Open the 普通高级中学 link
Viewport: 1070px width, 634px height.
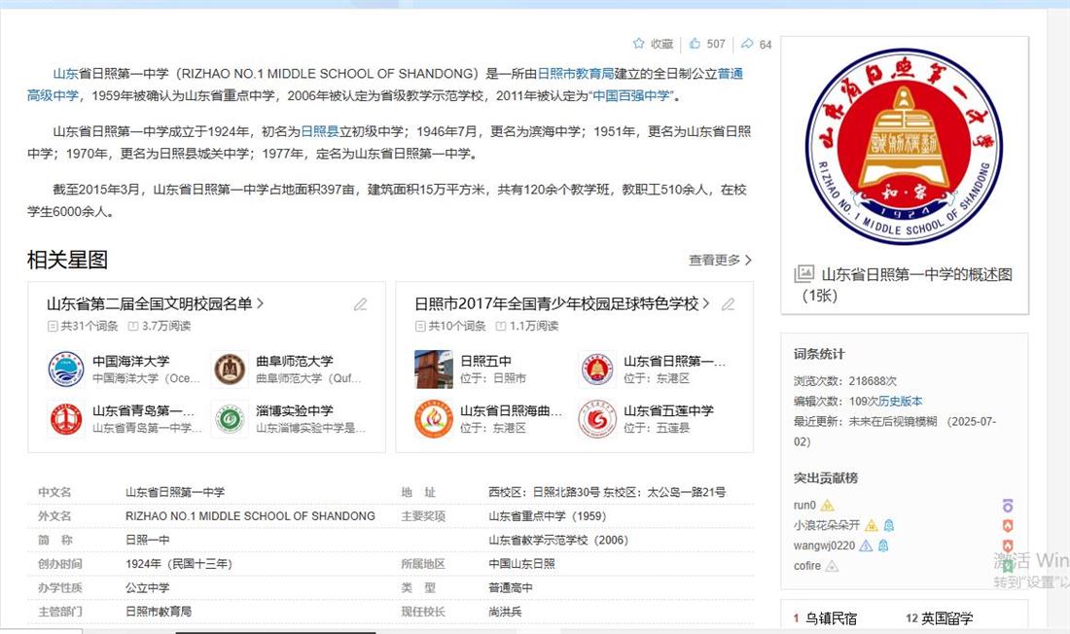point(53,95)
